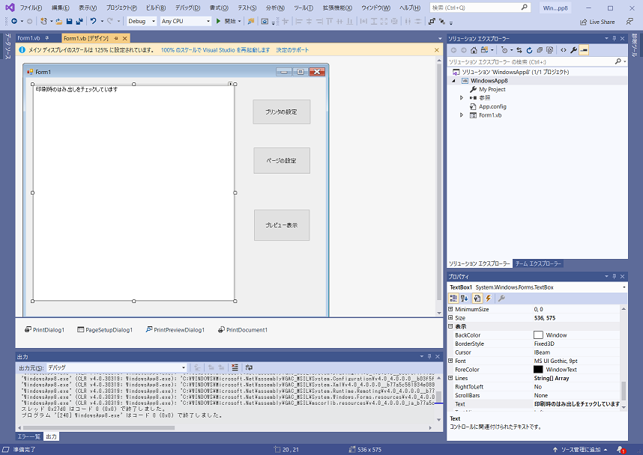Screen dimensions: 643x455
Task: Toggle auto-hide pin on Solution Explorer
Action: (615, 38)
